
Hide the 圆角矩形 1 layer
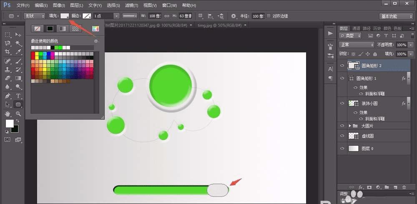point(342,78)
